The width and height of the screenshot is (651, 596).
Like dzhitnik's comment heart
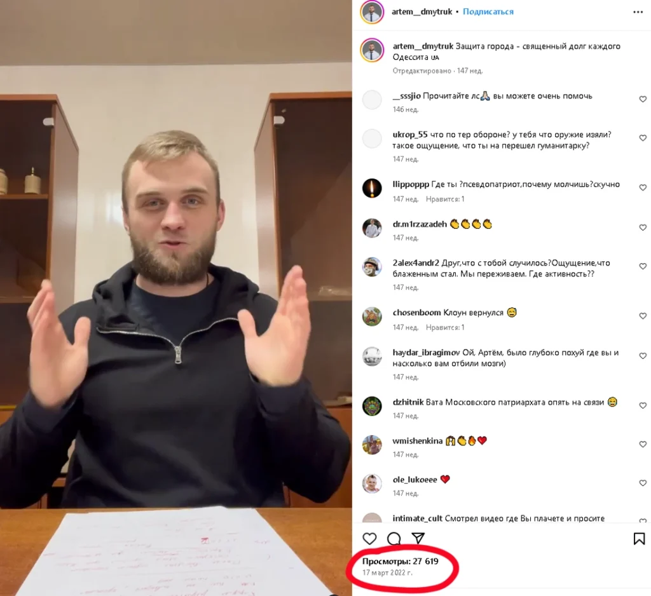click(643, 405)
